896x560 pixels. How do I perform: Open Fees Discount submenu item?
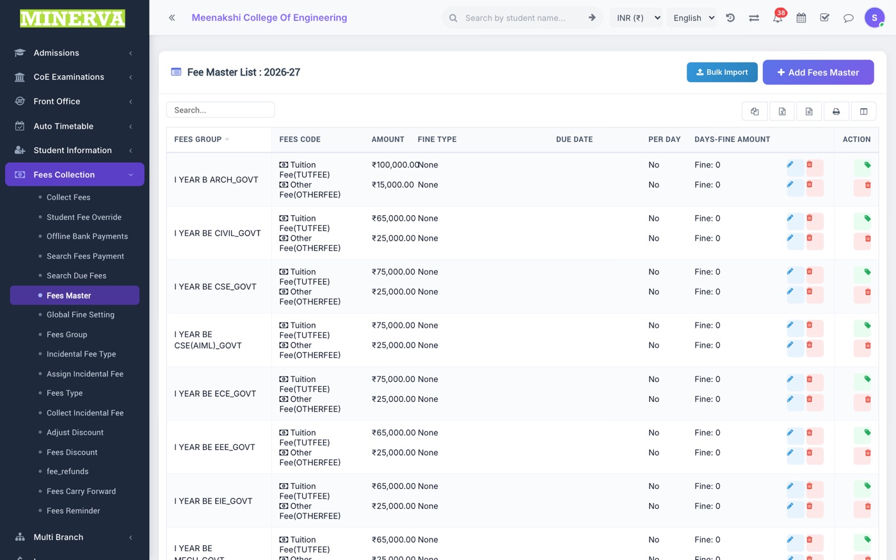tap(72, 452)
